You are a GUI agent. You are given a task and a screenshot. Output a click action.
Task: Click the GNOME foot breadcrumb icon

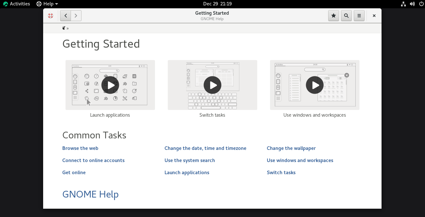pos(64,28)
